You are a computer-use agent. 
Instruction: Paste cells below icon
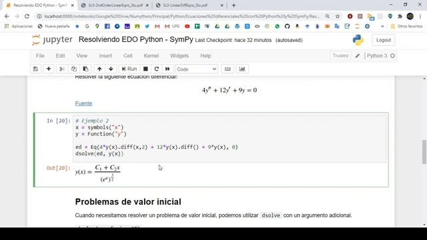[85, 69]
